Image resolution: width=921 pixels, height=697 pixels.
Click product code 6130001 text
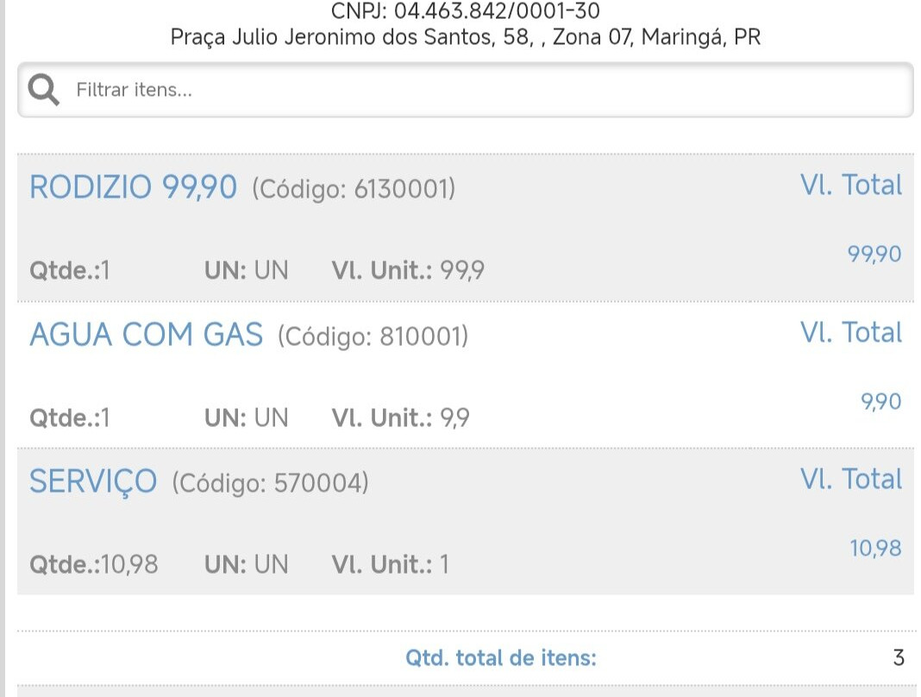pyautogui.click(x=354, y=188)
